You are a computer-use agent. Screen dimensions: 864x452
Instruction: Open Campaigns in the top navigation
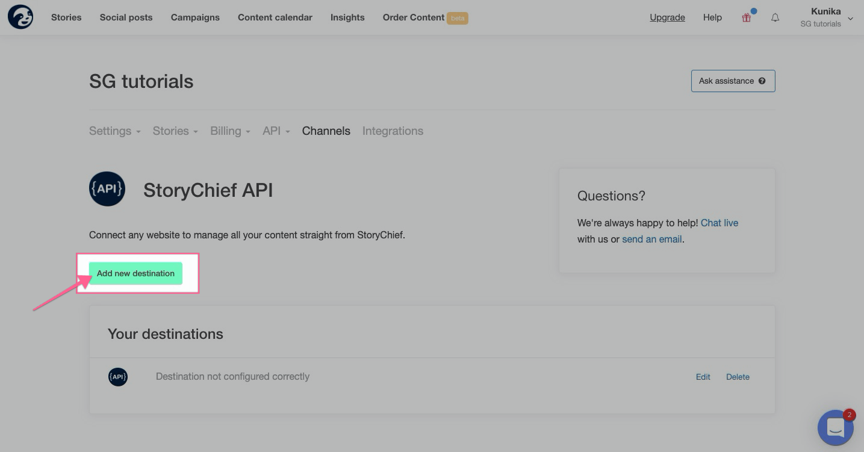coord(195,17)
